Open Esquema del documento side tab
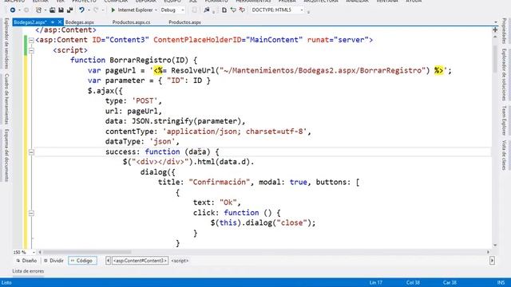This screenshot has width=511, height=287. (6, 155)
